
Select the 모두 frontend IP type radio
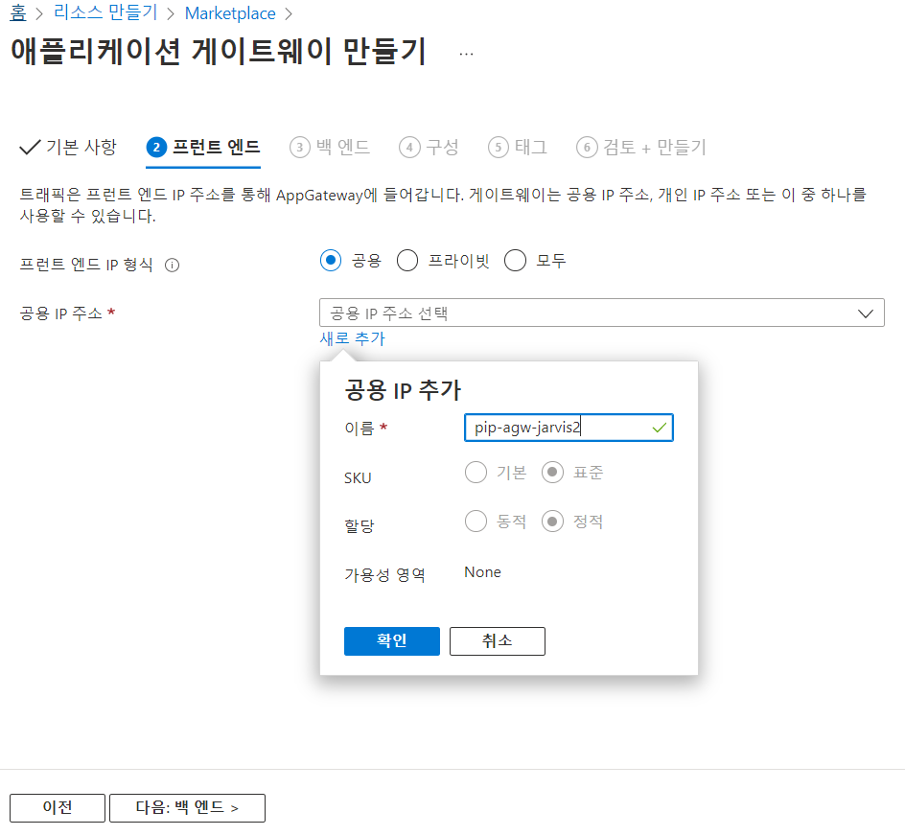coord(516,260)
